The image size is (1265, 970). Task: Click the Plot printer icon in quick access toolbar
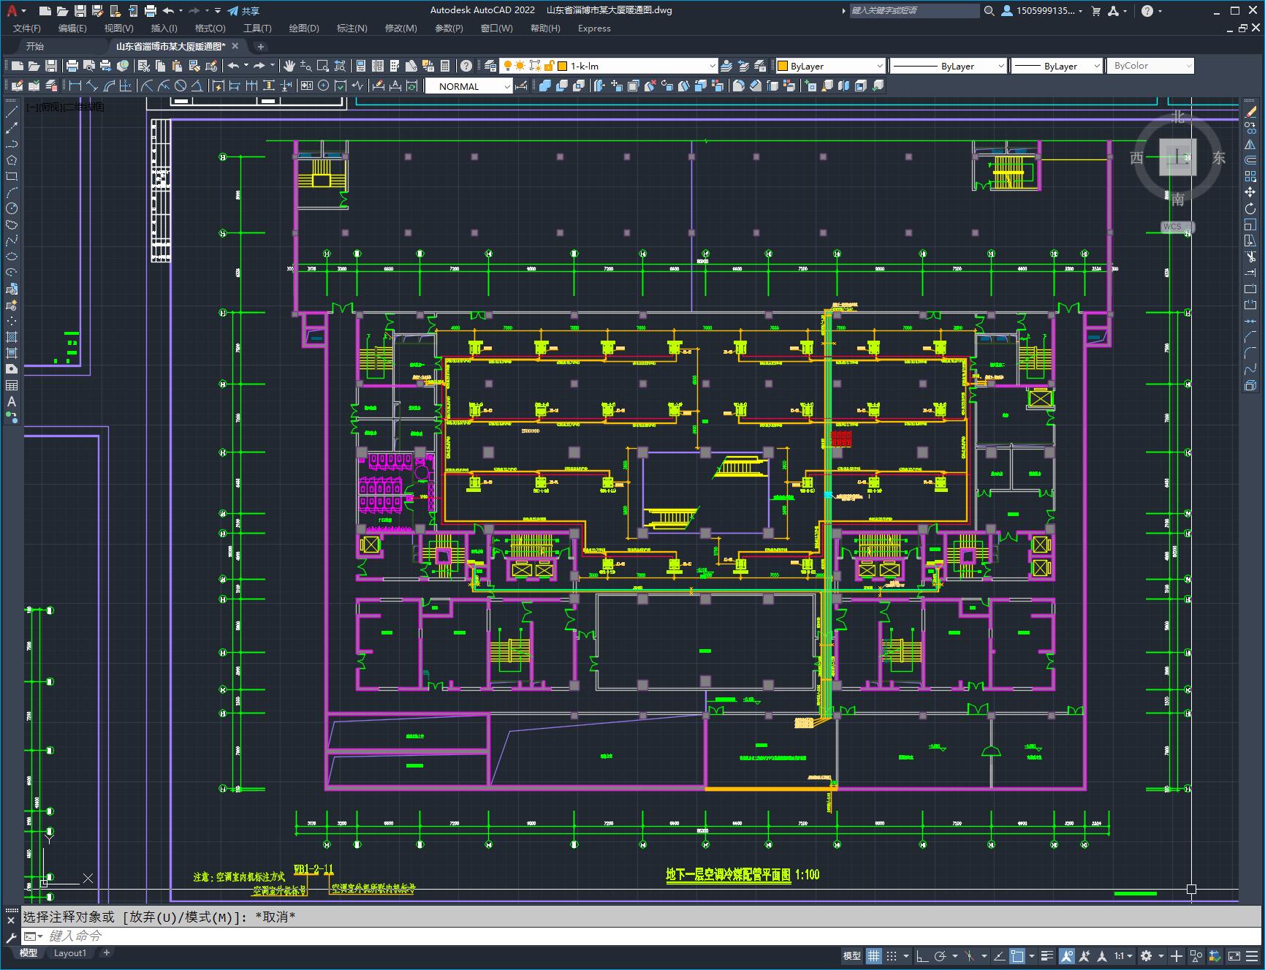pos(151,11)
